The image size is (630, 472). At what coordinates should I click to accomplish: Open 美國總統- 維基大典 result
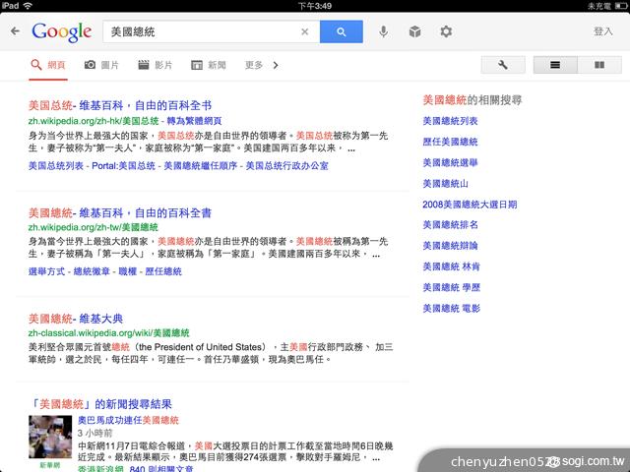(76, 319)
